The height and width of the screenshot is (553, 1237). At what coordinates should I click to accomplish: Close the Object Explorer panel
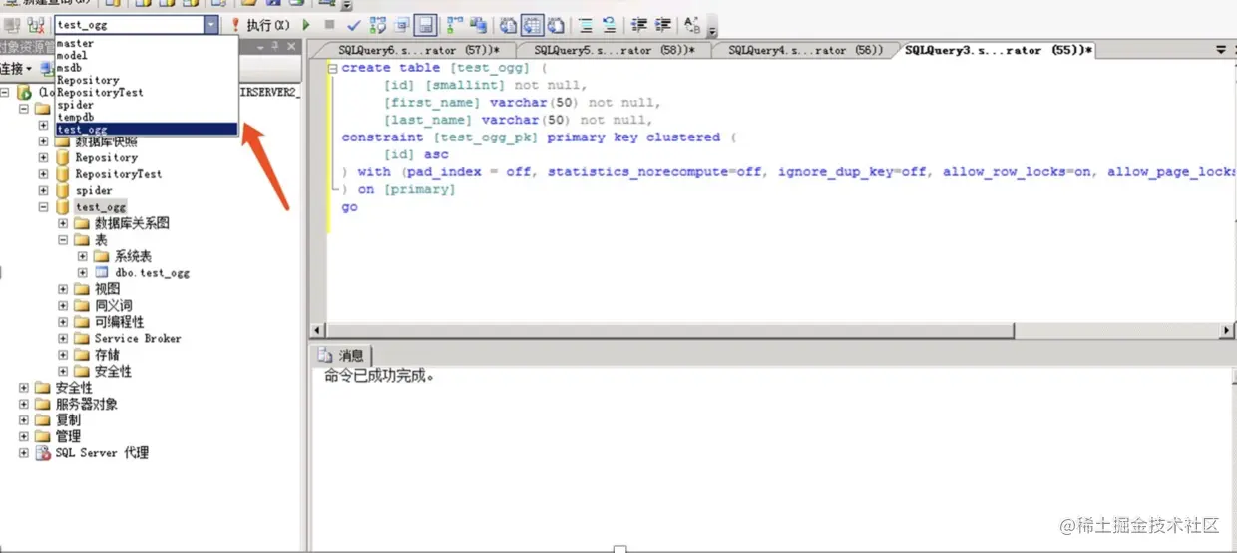[x=291, y=47]
